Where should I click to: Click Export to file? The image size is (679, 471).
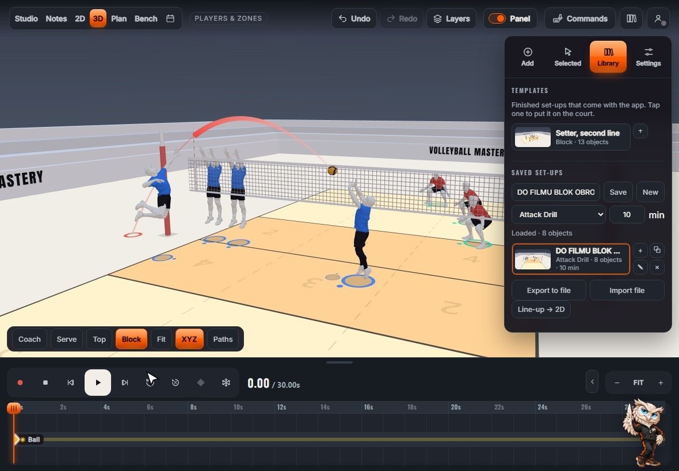pyautogui.click(x=548, y=291)
